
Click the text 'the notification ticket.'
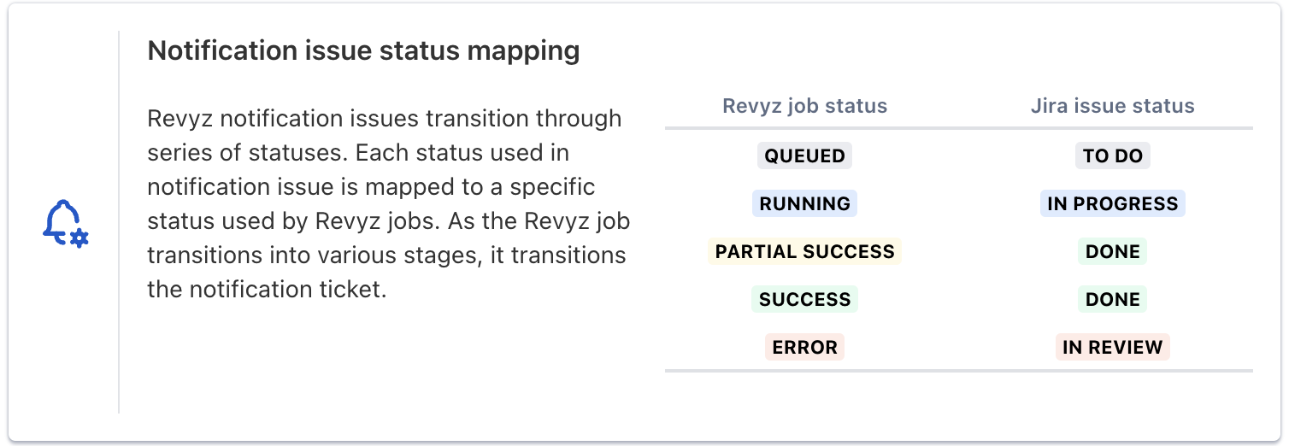[x=267, y=289]
